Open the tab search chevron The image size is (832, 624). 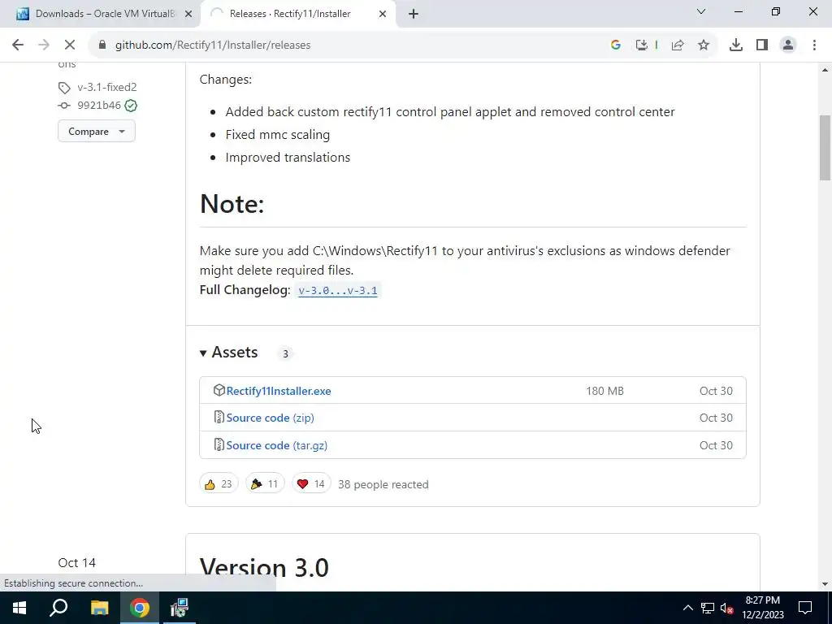click(x=701, y=11)
